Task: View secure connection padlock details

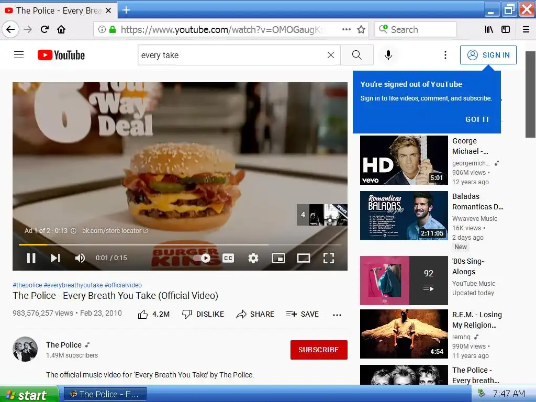Action: point(113,29)
